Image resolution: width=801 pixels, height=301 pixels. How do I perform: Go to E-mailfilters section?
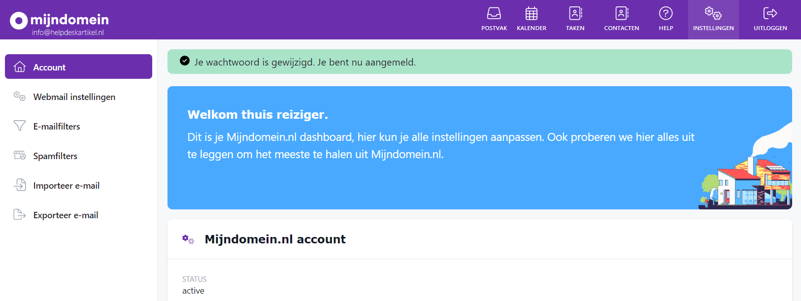pyautogui.click(x=56, y=127)
